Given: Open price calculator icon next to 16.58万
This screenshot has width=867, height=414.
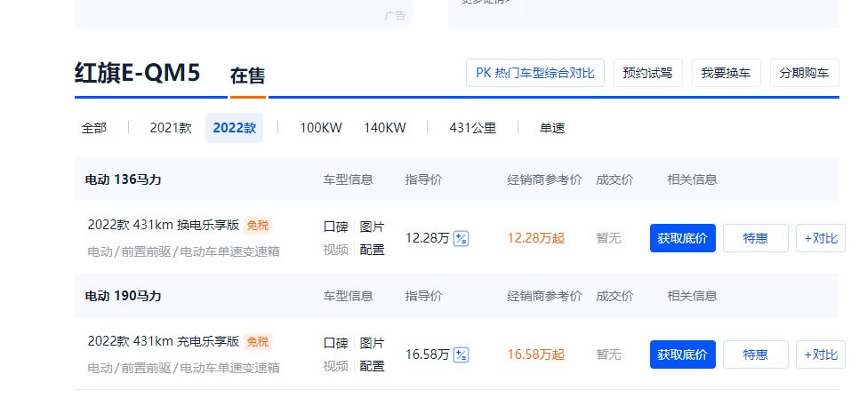Looking at the screenshot, I should 462,354.
